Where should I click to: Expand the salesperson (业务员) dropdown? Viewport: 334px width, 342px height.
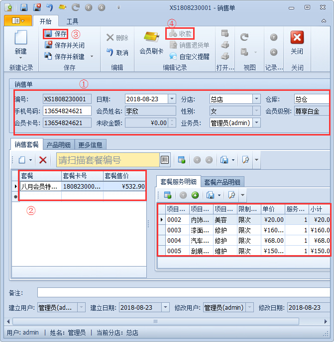pos(256,123)
